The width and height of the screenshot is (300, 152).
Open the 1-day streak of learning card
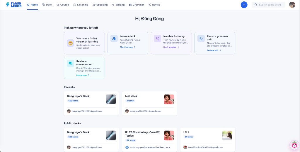pos(84,43)
